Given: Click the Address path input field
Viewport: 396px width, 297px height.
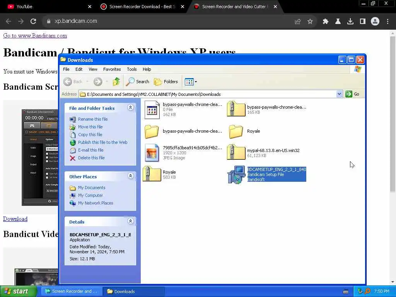Looking at the screenshot, I should pos(208,94).
